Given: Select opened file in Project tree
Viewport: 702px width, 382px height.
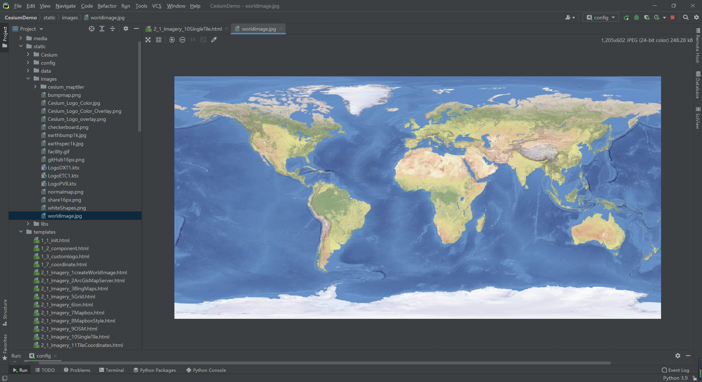Looking at the screenshot, I should click(92, 29).
